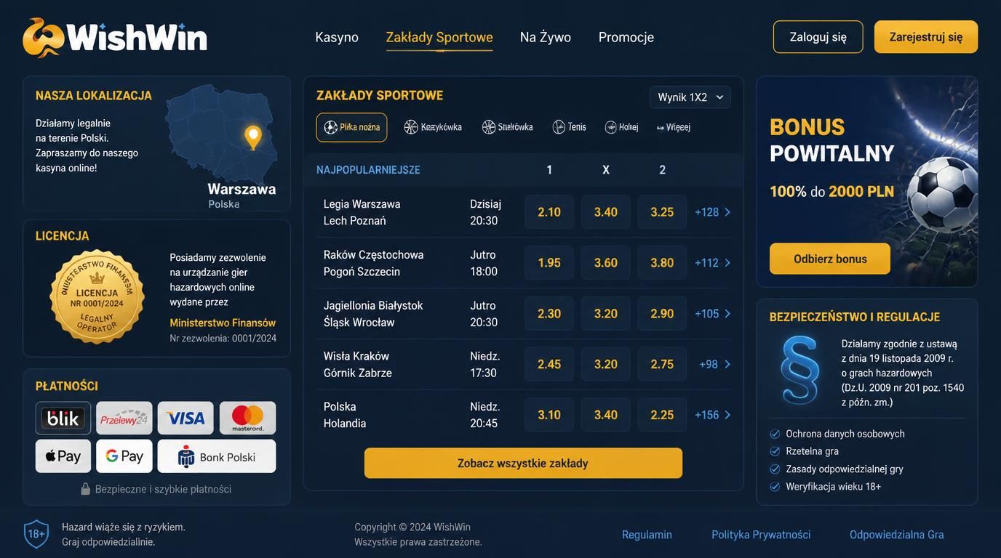
Task: Pick odds 2.45 for Wisła Kraków win
Action: pos(549,364)
